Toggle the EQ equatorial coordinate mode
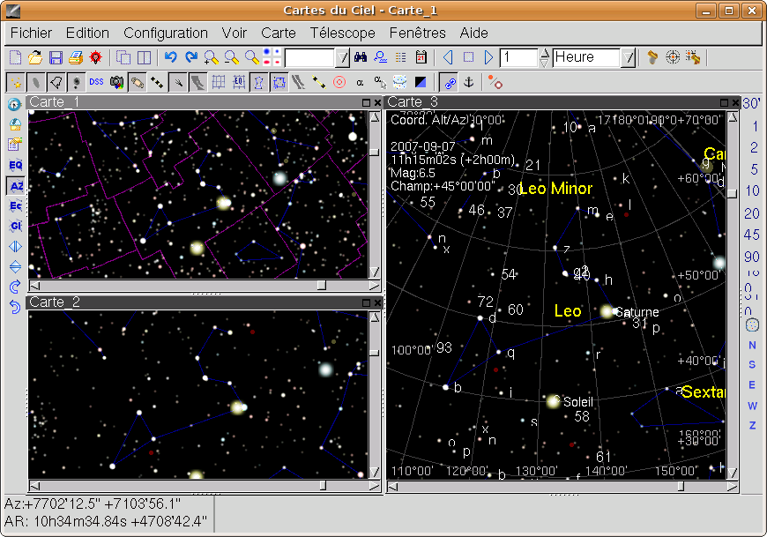The width and height of the screenshot is (767, 537). (15, 165)
